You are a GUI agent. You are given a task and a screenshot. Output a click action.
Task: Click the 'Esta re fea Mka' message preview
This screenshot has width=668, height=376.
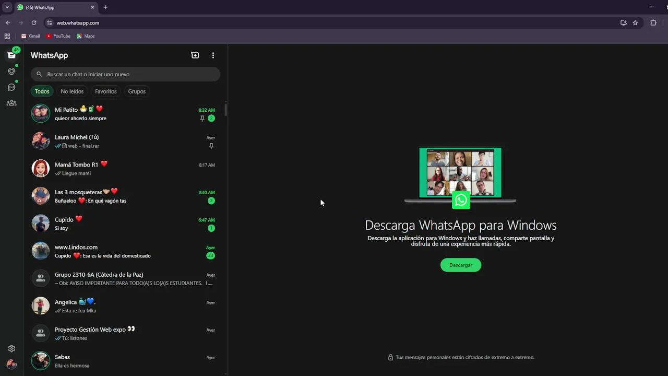pyautogui.click(x=79, y=311)
